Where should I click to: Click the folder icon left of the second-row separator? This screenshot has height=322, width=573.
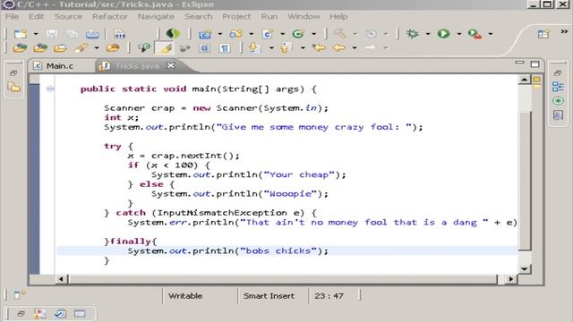coord(113,47)
